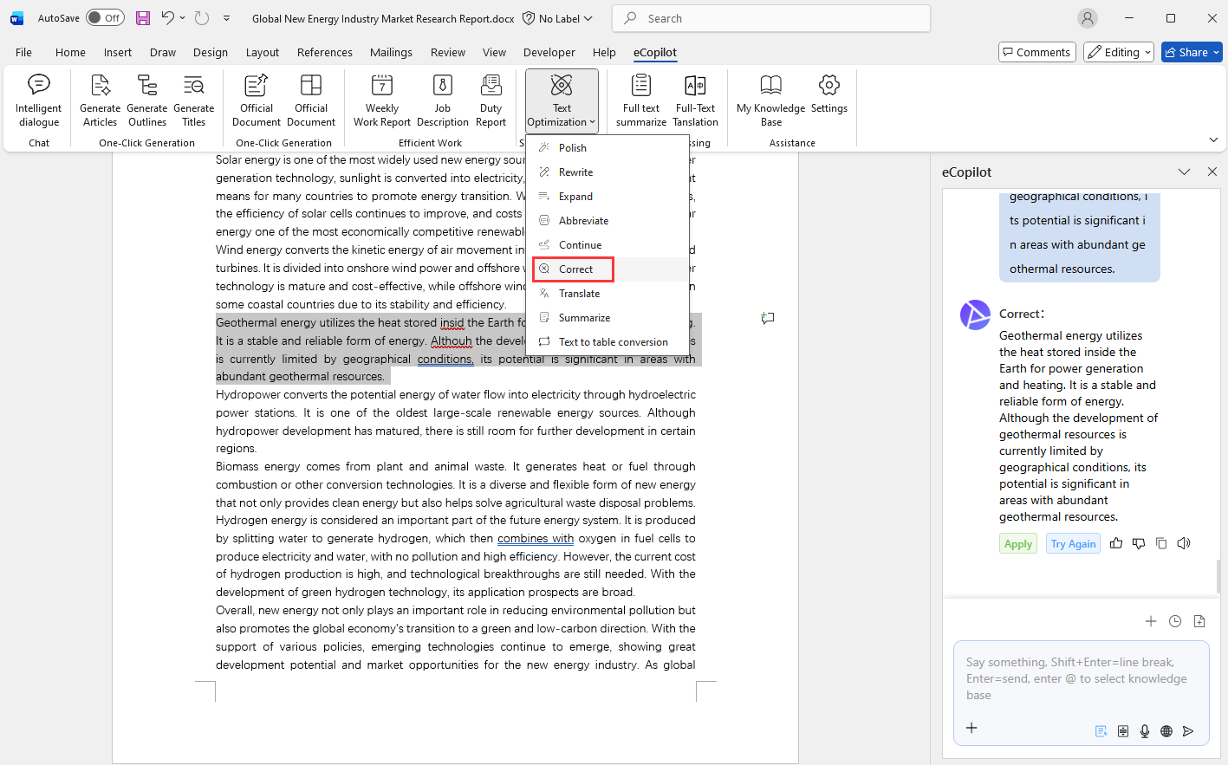Click the thumbs up icon on response
This screenshot has width=1228, height=765.
[1116, 543]
